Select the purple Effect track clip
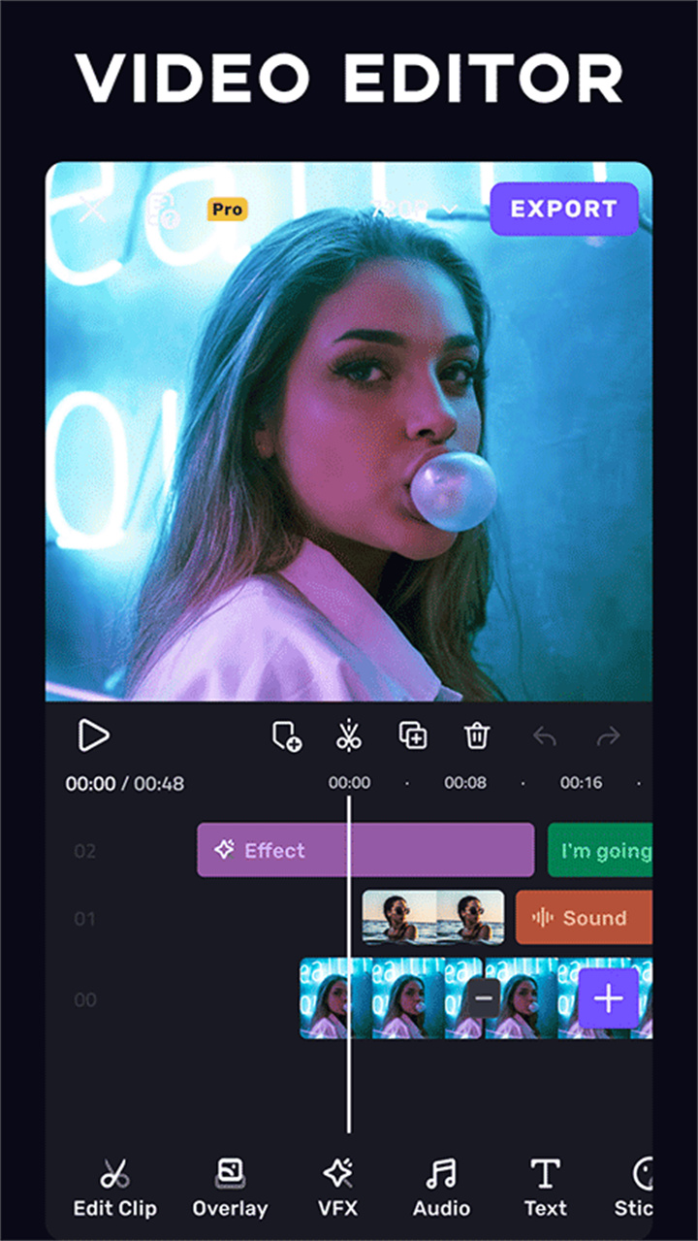This screenshot has width=698, height=1241. (x=365, y=850)
